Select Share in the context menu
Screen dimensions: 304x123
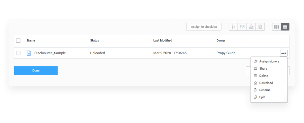[x=263, y=68]
